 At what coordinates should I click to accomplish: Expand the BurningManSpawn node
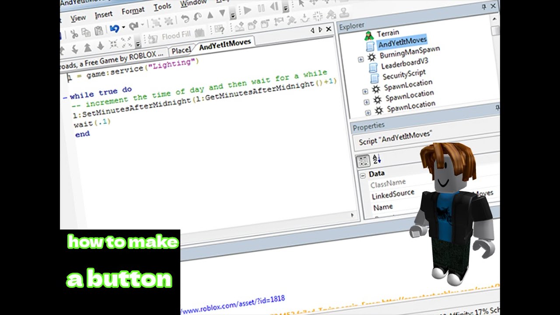click(360, 59)
